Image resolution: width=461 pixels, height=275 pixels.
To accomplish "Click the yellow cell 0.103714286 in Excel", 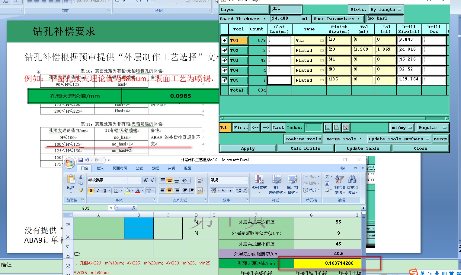I will (x=328, y=263).
